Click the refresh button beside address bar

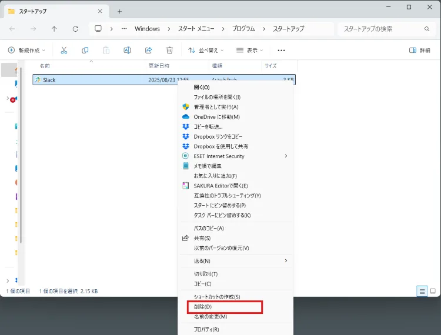(75, 29)
